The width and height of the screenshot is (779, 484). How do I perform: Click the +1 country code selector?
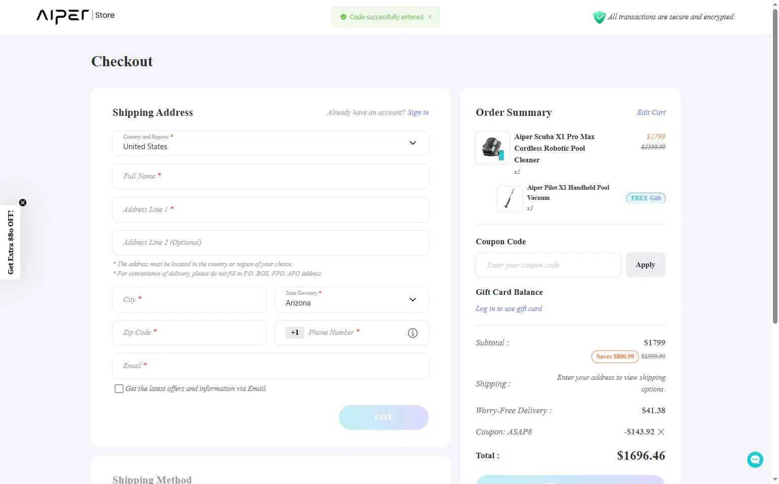click(295, 332)
